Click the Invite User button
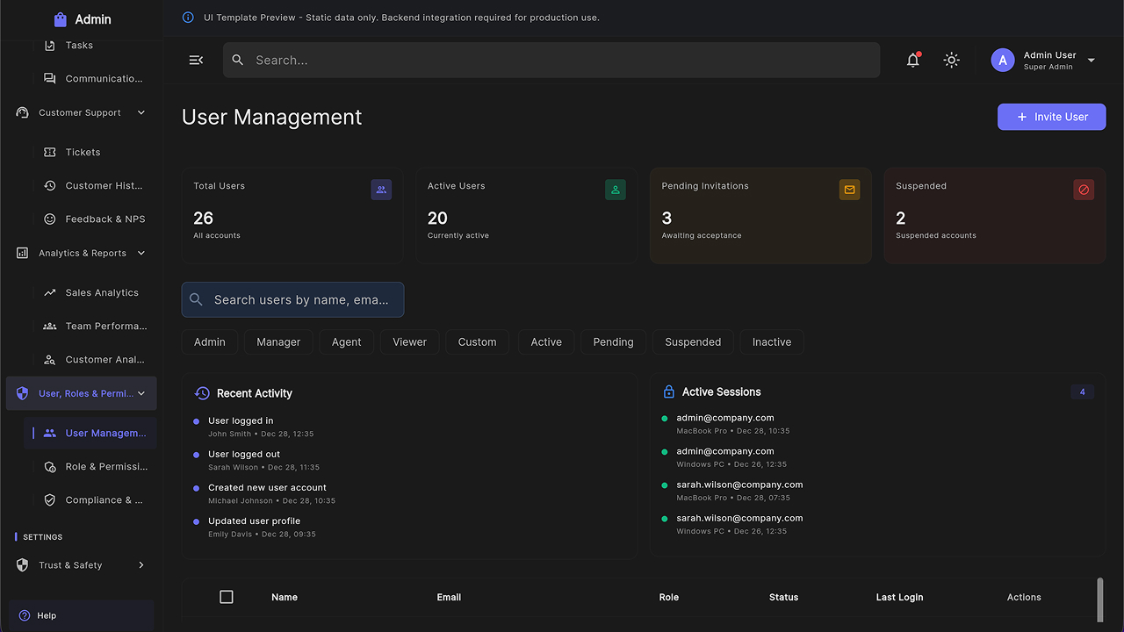 tap(1051, 117)
